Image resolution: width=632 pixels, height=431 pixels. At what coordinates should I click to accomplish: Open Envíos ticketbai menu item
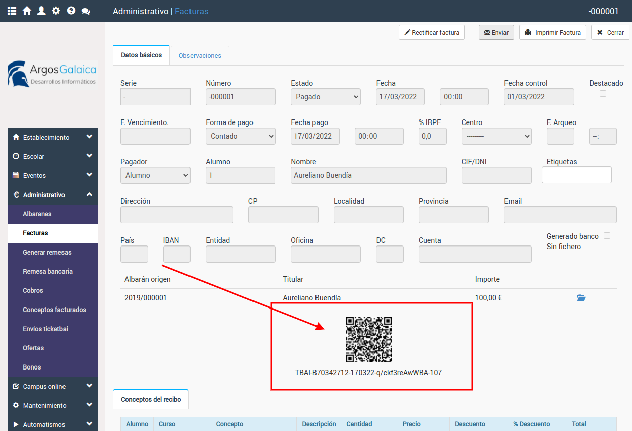[x=52, y=329]
